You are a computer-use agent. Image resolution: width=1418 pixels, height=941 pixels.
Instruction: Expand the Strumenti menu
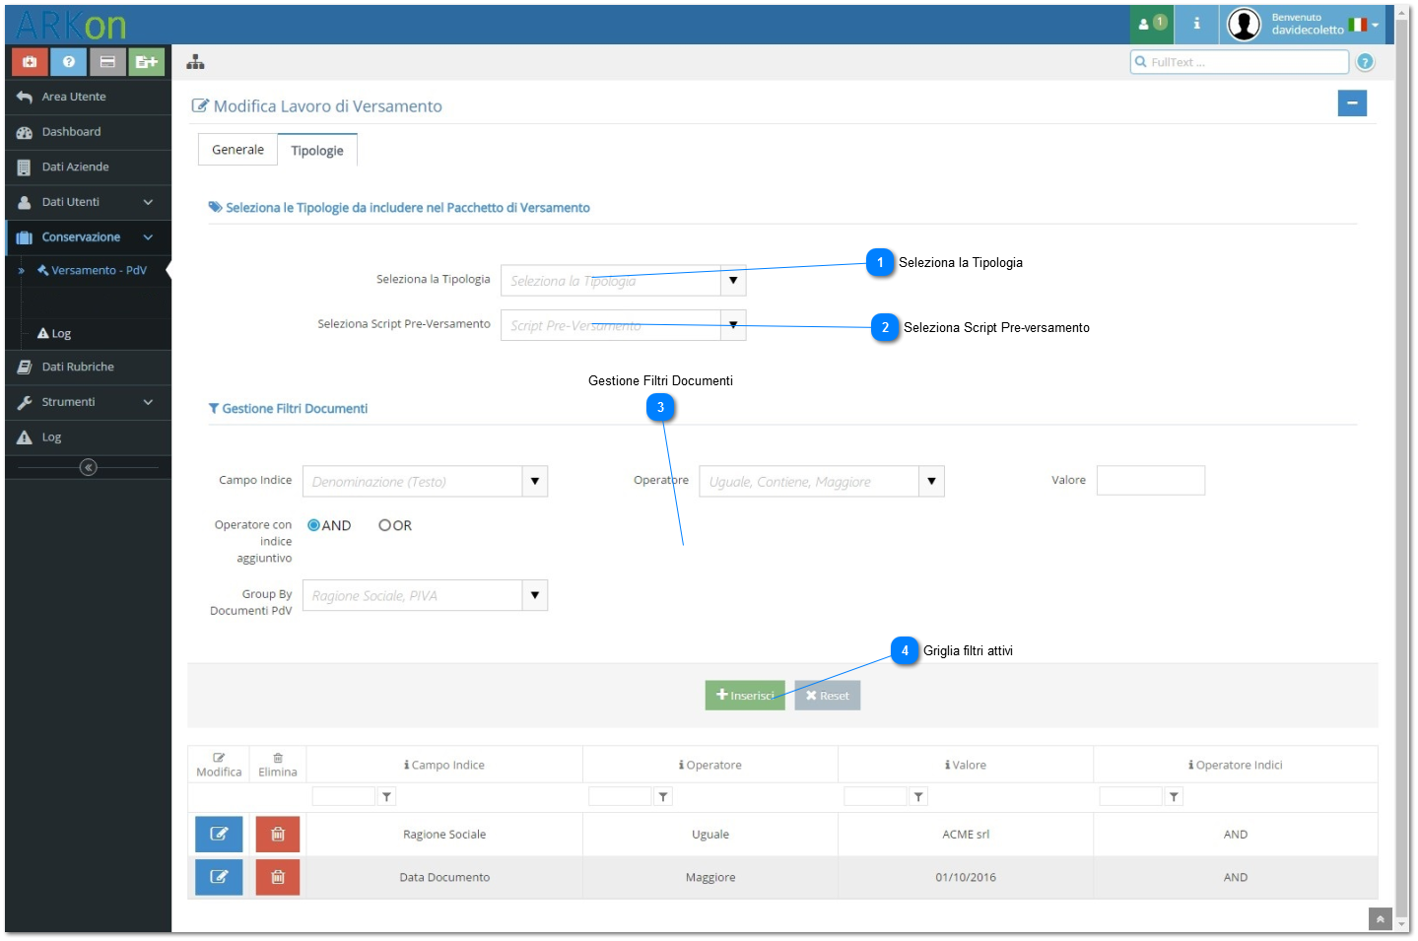[x=88, y=402]
